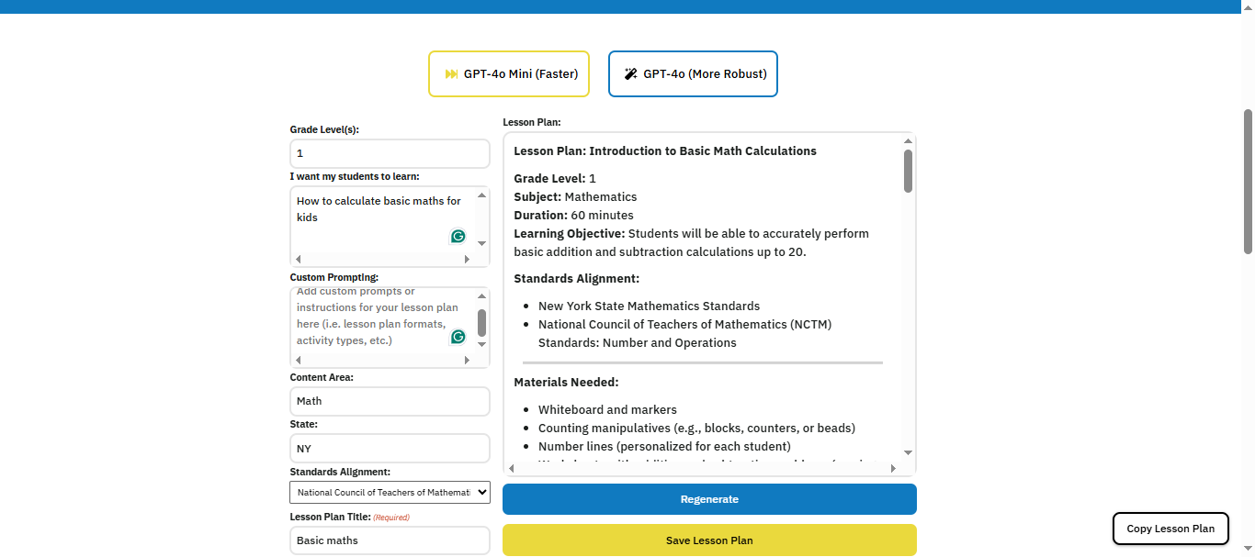The height and width of the screenshot is (557, 1255).
Task: Click the Grammarly icon in Custom Prompting
Action: (458, 337)
